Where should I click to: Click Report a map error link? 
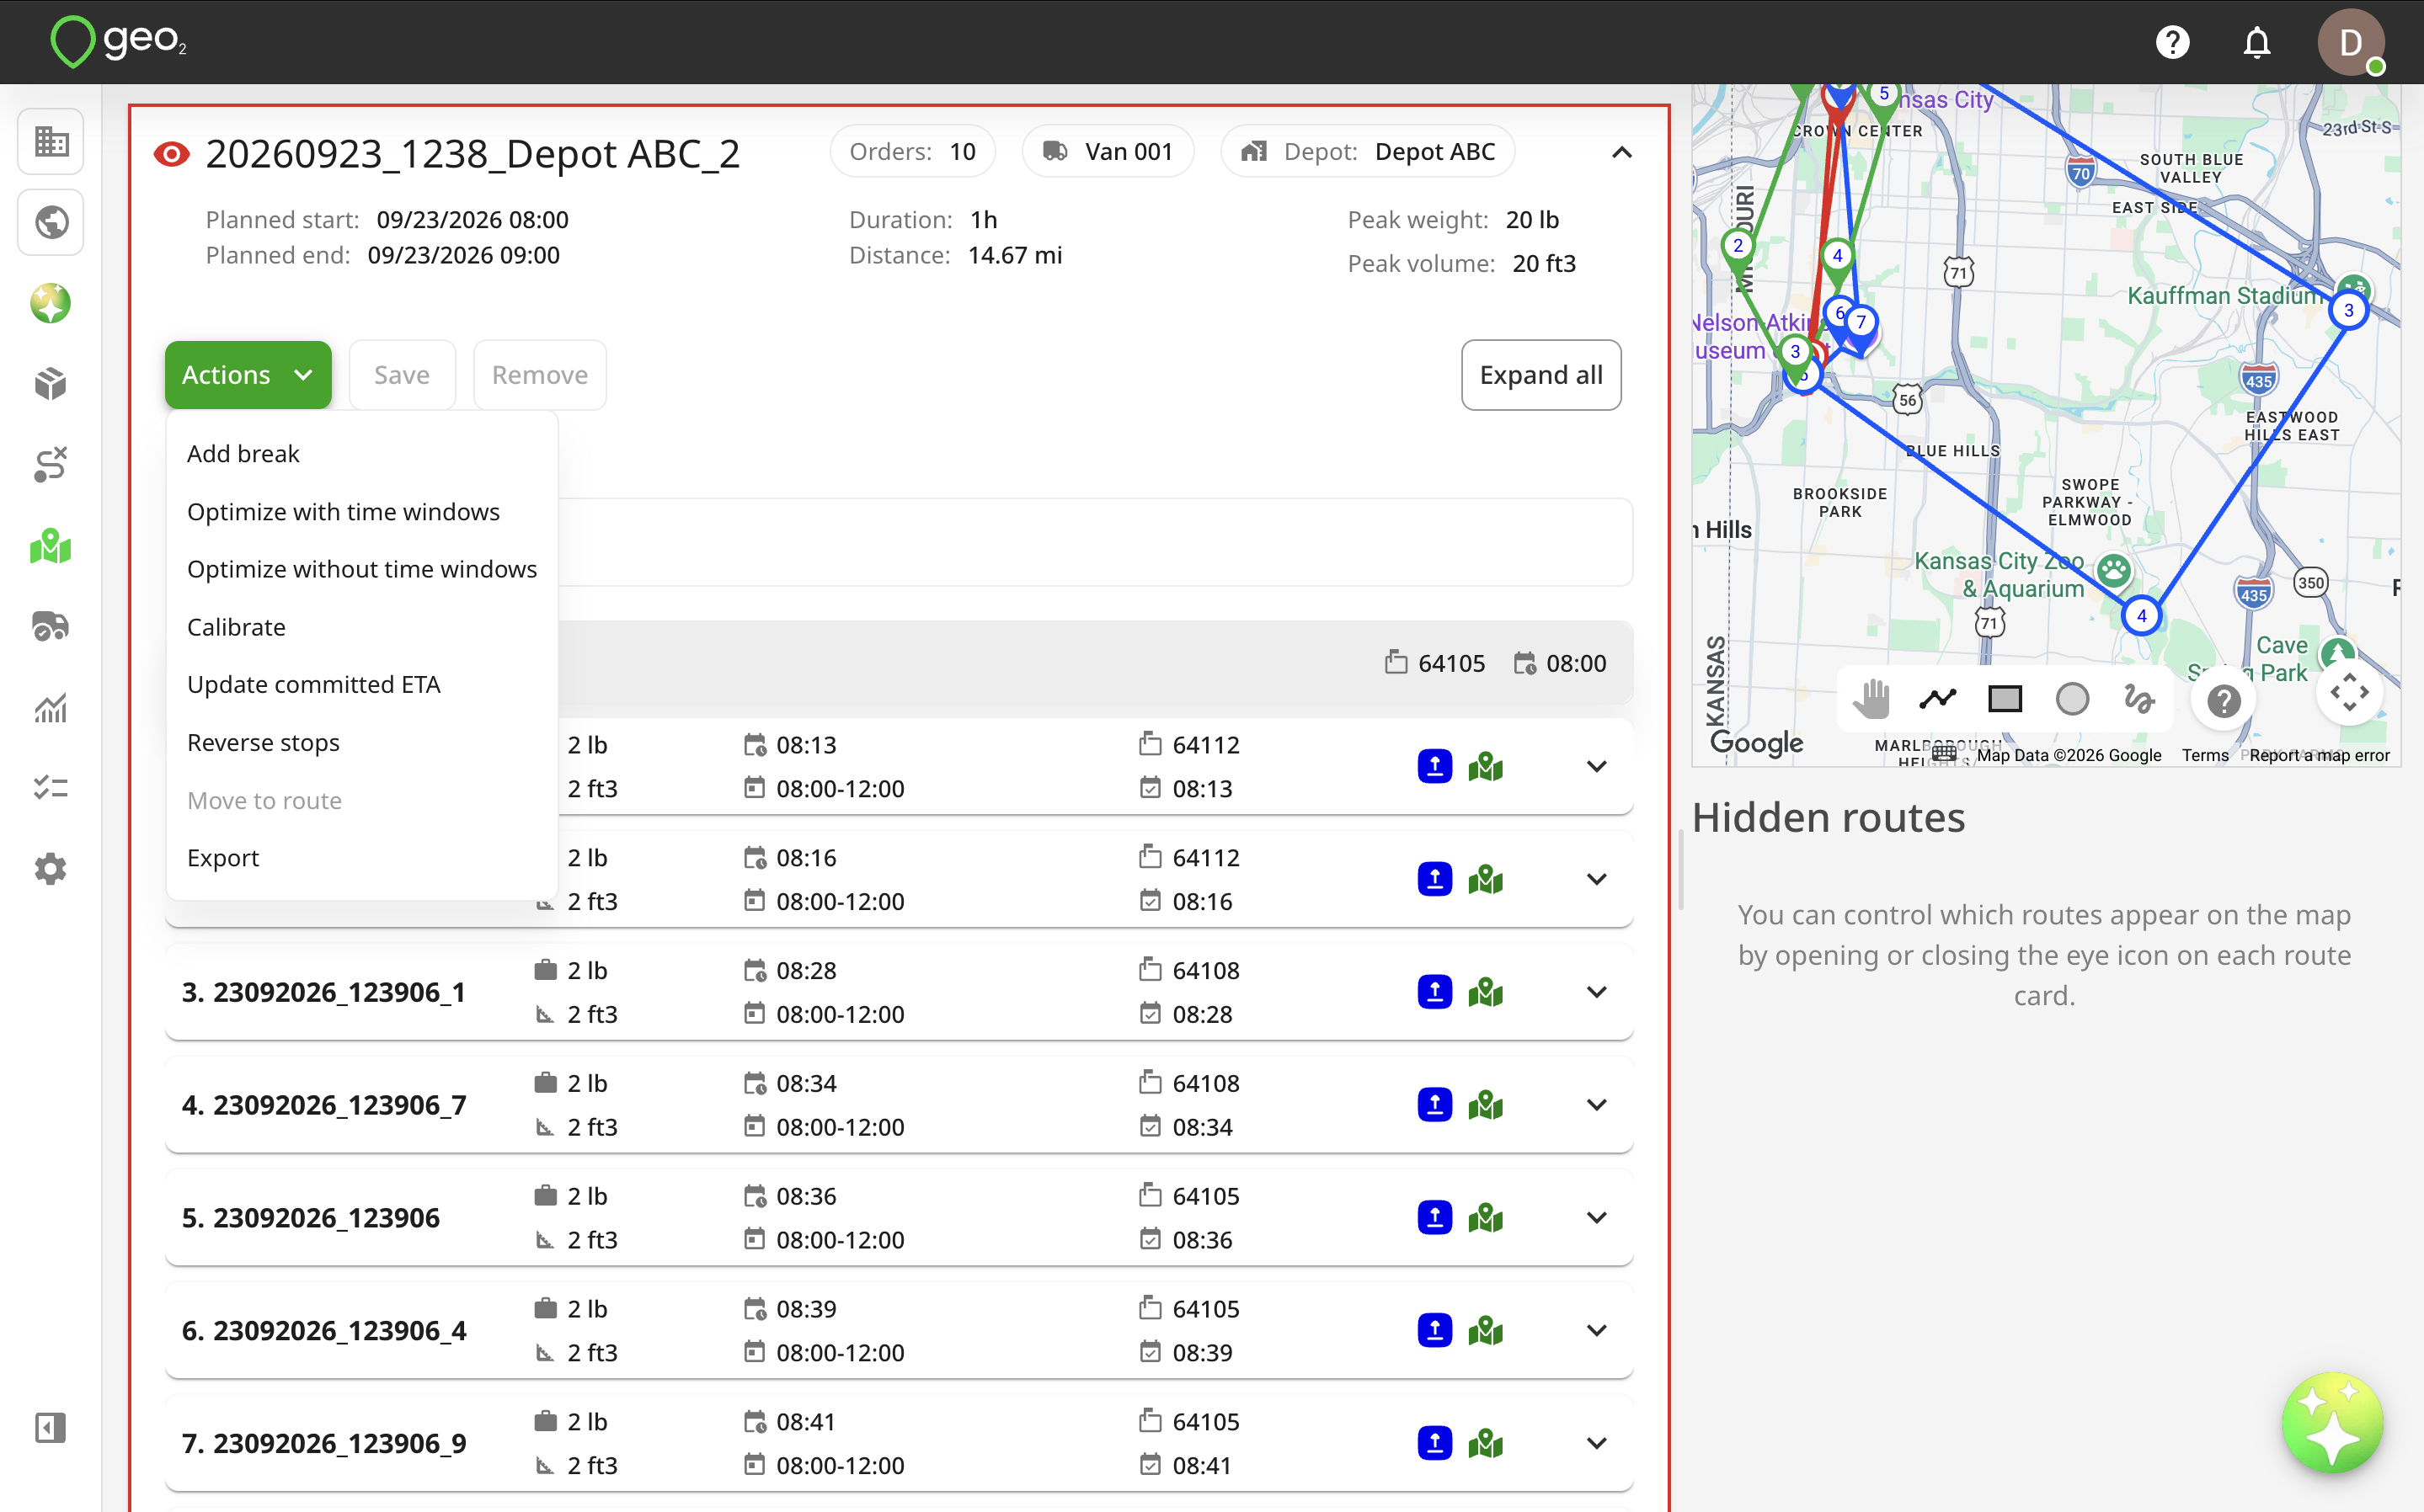(2319, 756)
